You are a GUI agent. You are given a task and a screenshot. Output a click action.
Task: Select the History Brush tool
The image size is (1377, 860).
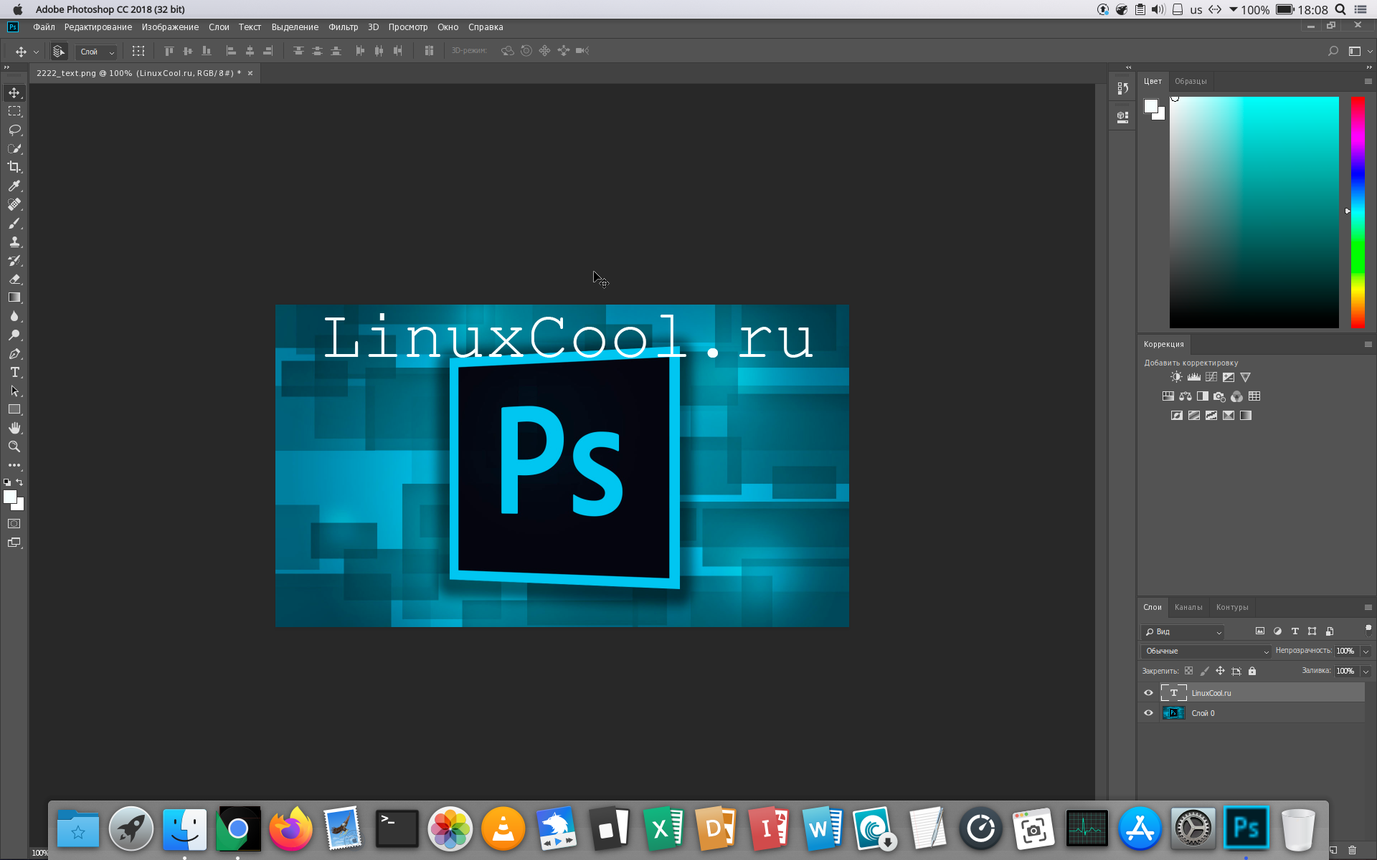coord(14,261)
